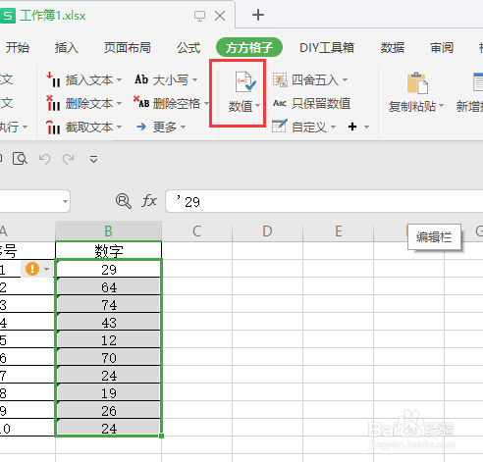483x462 pixels.
Task: Open the 审阅 tab
Action: click(x=442, y=48)
